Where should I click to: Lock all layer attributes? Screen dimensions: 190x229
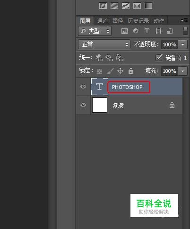(x=131, y=71)
